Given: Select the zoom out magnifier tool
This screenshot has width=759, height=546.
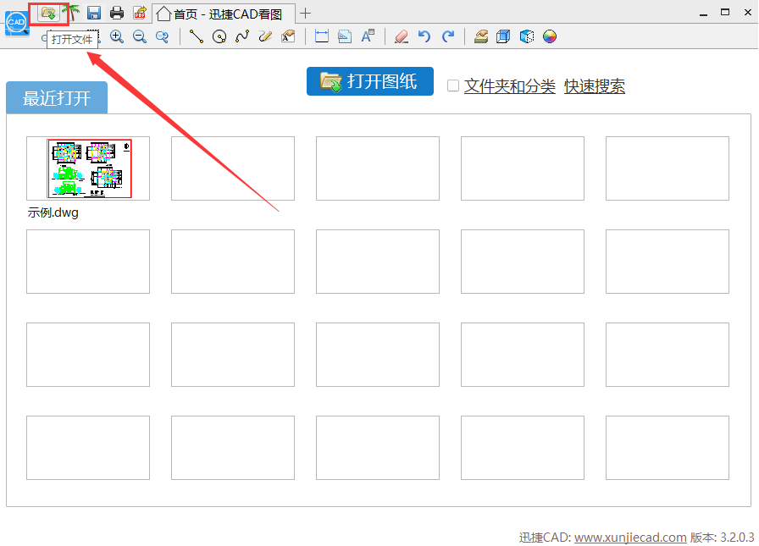Looking at the screenshot, I should click(x=140, y=36).
